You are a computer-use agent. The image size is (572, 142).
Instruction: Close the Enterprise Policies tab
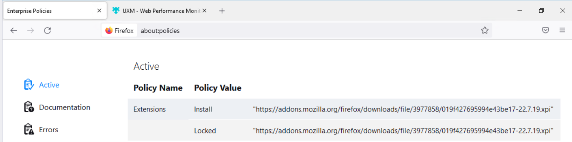[x=99, y=11]
